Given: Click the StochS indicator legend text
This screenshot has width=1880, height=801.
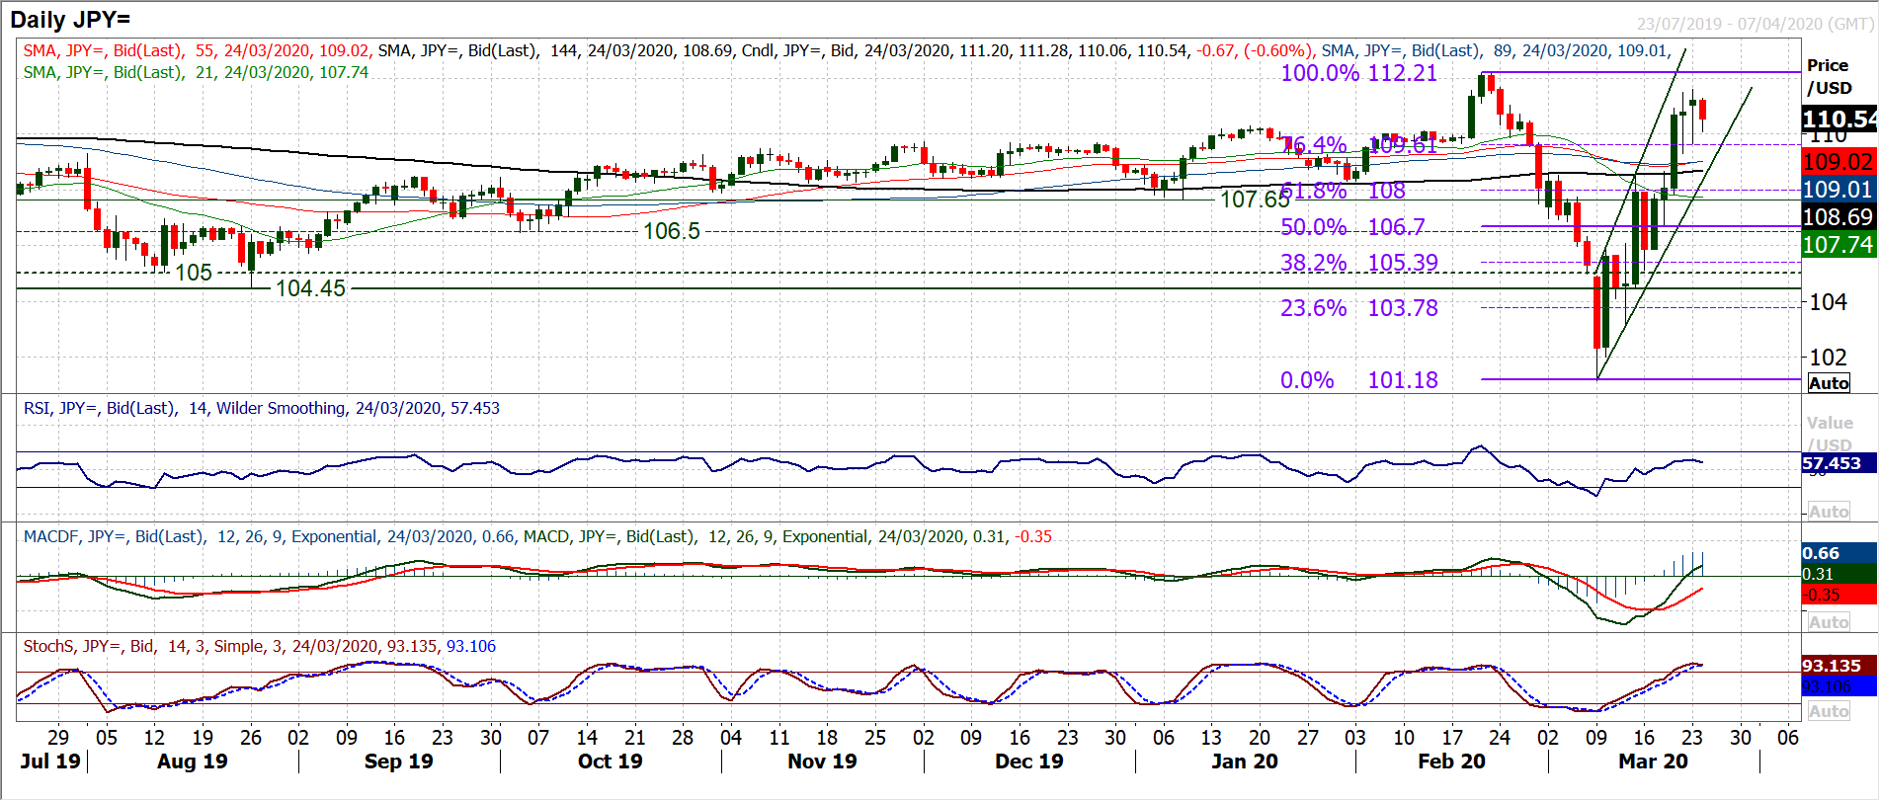Looking at the screenshot, I should (x=260, y=646).
